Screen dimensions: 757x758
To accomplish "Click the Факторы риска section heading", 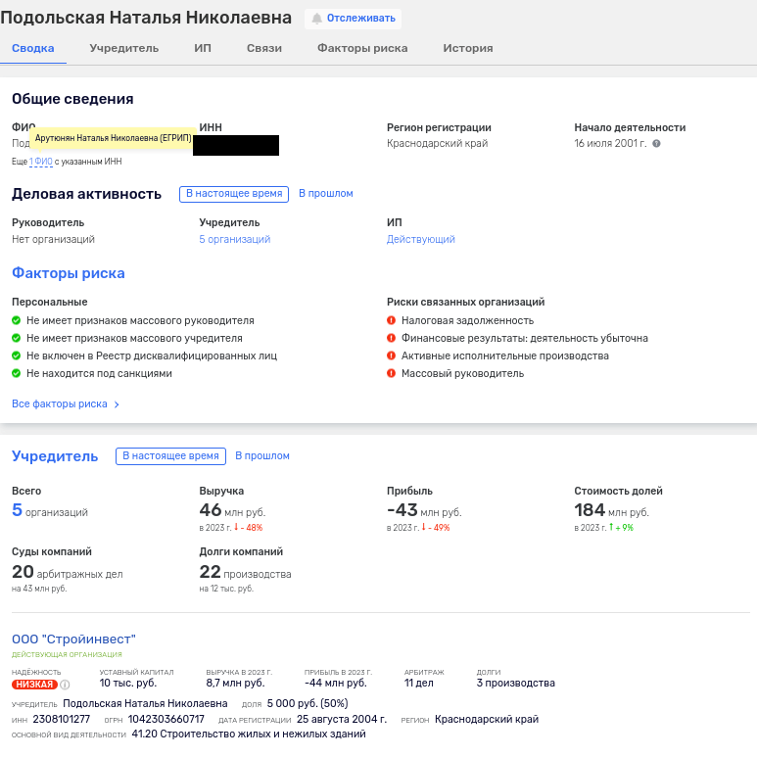I will click(68, 273).
